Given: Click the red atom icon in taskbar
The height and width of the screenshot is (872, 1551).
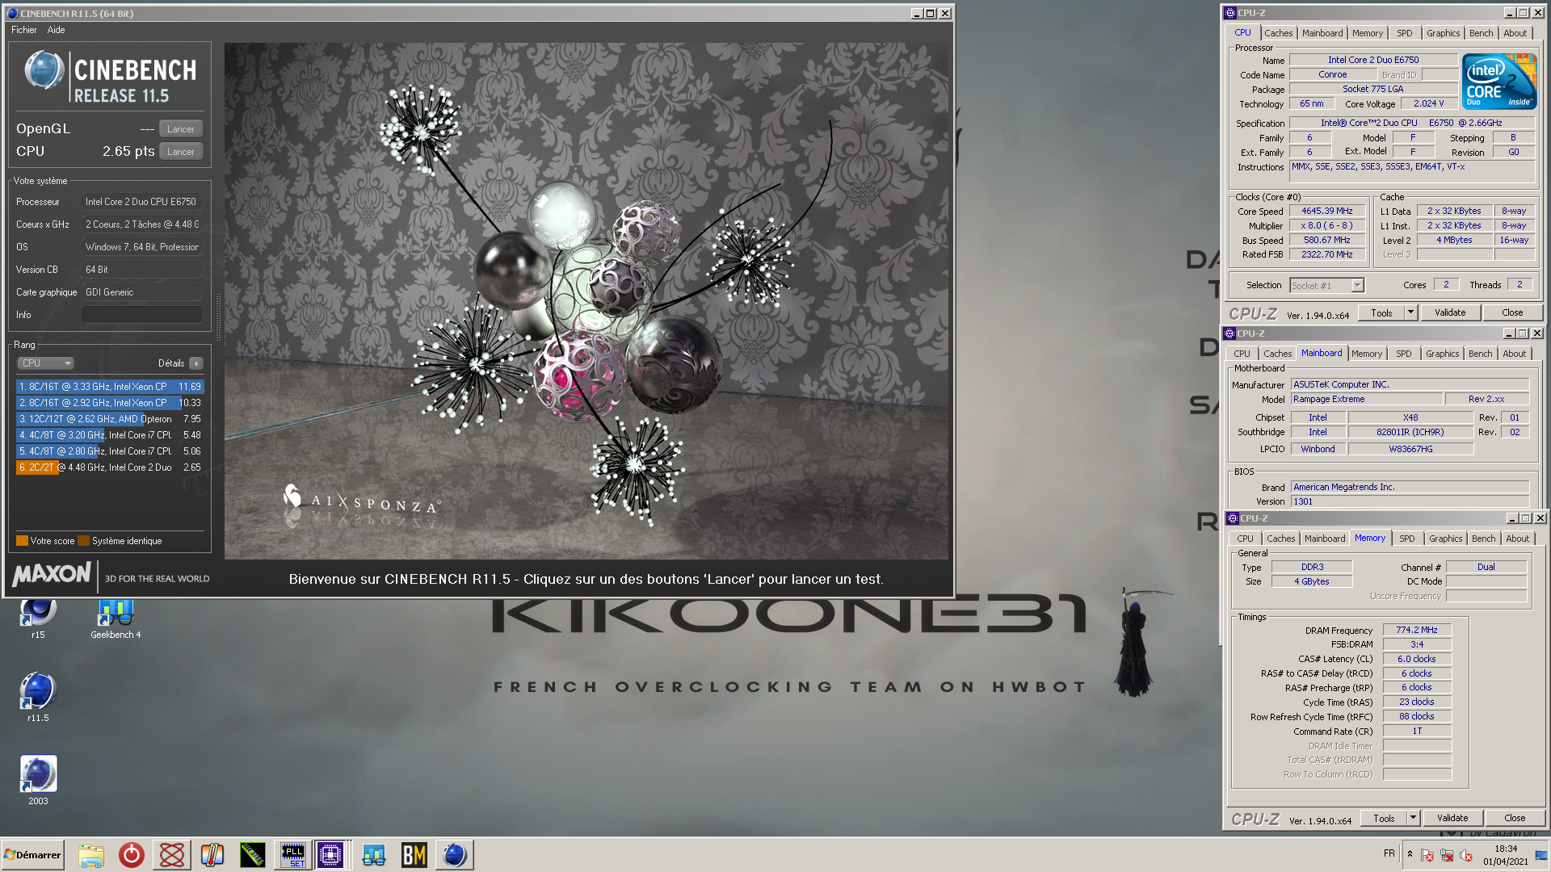Looking at the screenshot, I should [x=172, y=855].
